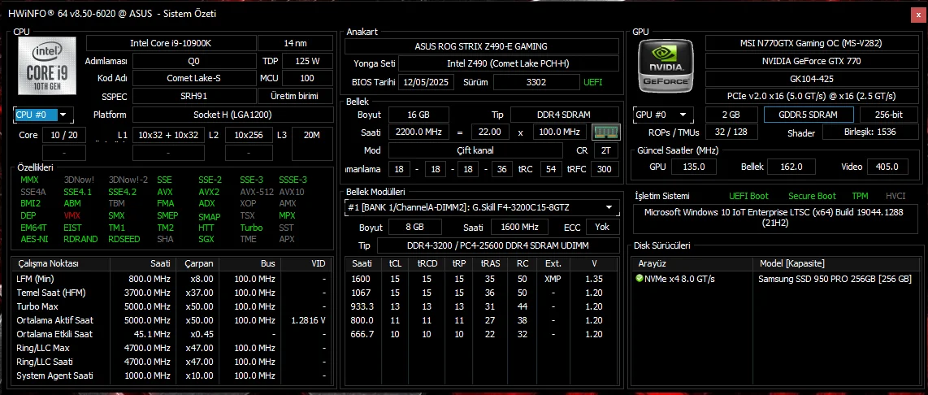Click the Çalışma Noktası column header
The width and height of the screenshot is (928, 395).
pos(62,263)
